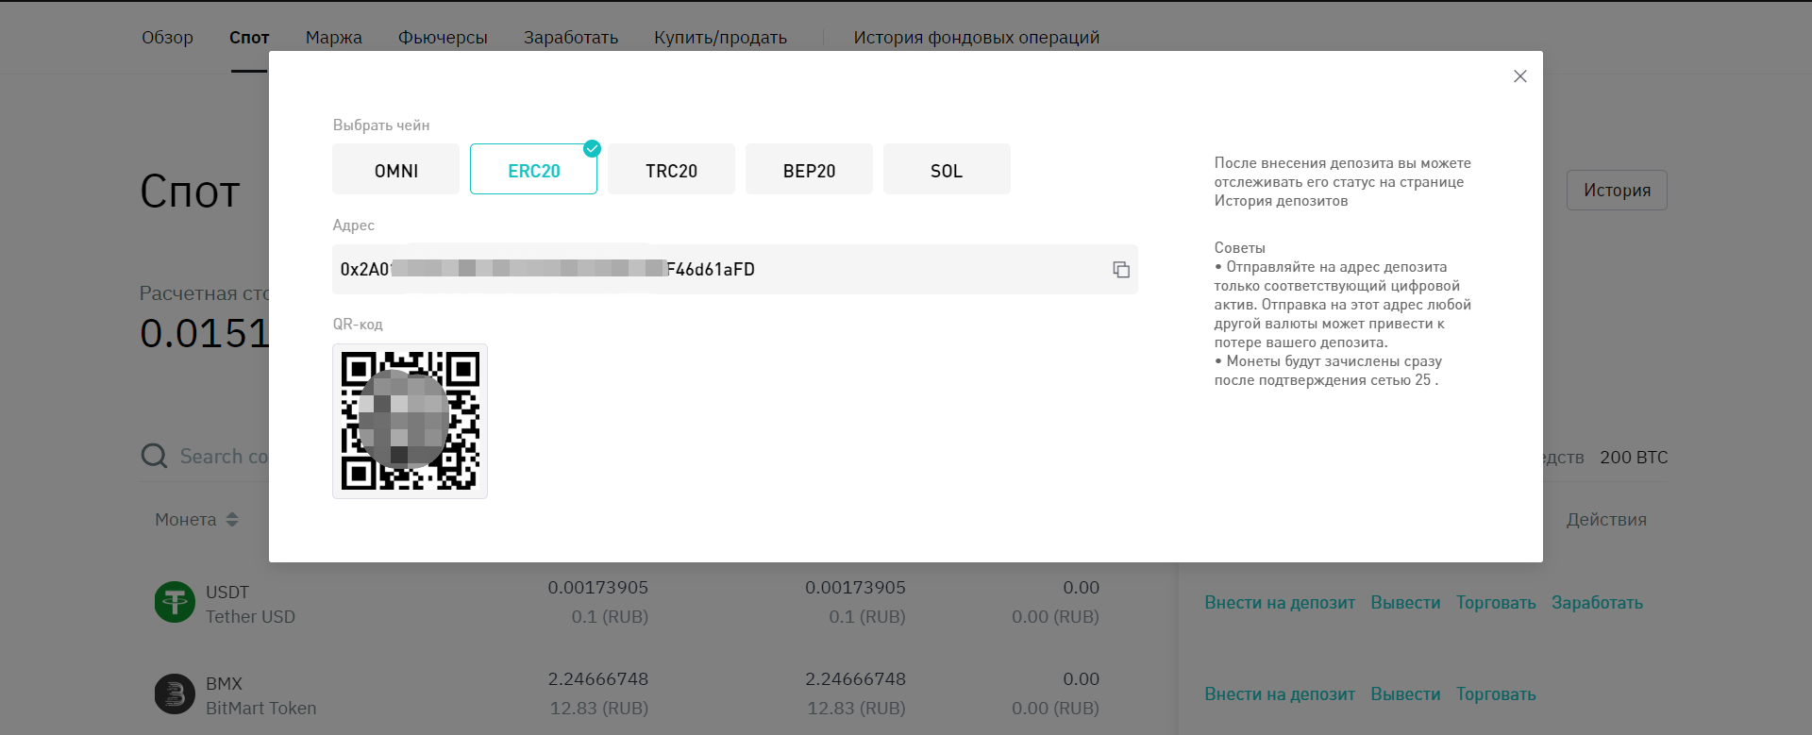Click the BMX BitMart Token icon
This screenshot has width=1812, height=735.
pos(175,693)
